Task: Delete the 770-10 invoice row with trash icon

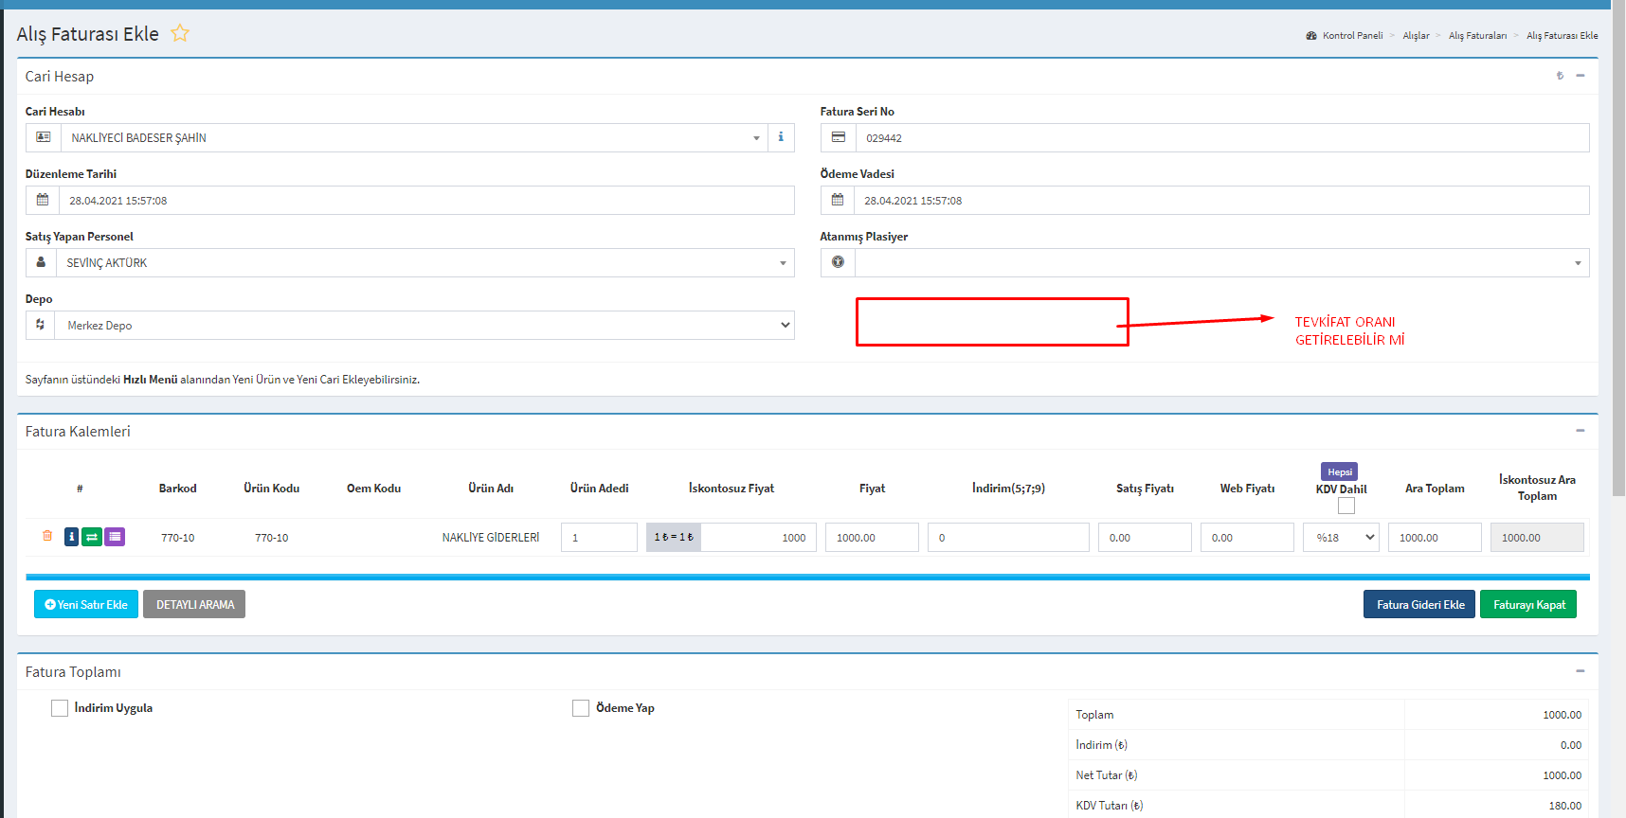Action: coord(47,536)
